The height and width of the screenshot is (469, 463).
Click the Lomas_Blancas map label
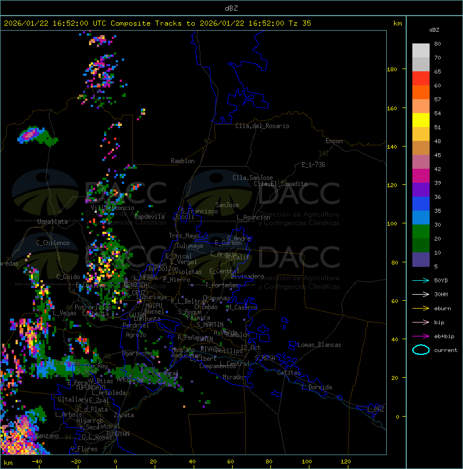[319, 345]
